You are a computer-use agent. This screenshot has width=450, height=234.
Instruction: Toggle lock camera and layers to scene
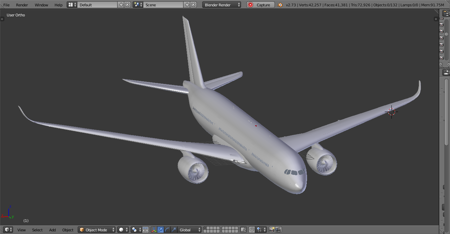(x=243, y=230)
